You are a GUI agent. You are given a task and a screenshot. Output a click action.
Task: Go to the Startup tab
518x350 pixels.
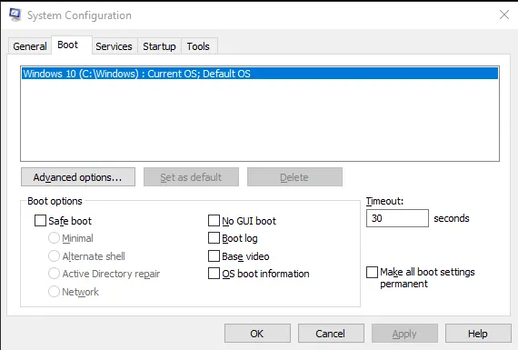[159, 46]
